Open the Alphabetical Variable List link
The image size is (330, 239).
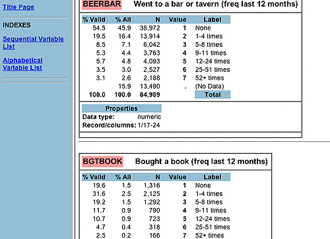[x=22, y=64]
